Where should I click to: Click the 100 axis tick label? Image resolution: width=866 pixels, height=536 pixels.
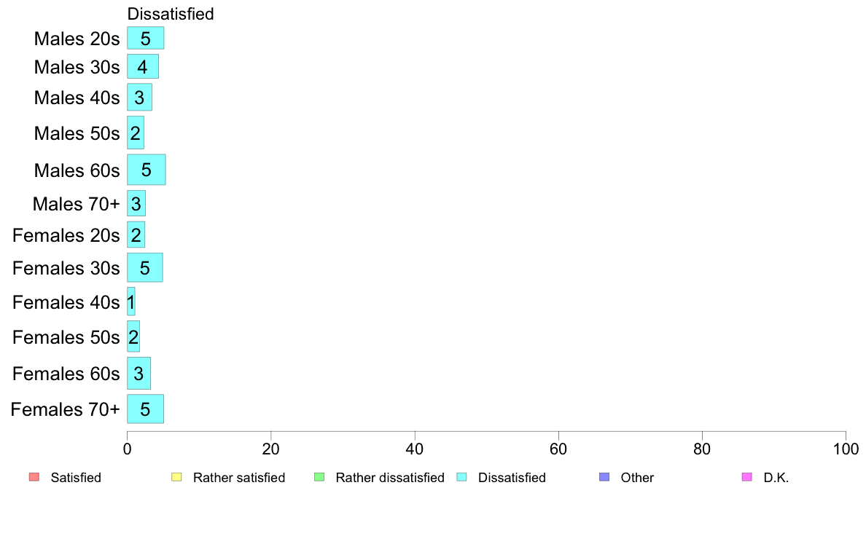[846, 449]
